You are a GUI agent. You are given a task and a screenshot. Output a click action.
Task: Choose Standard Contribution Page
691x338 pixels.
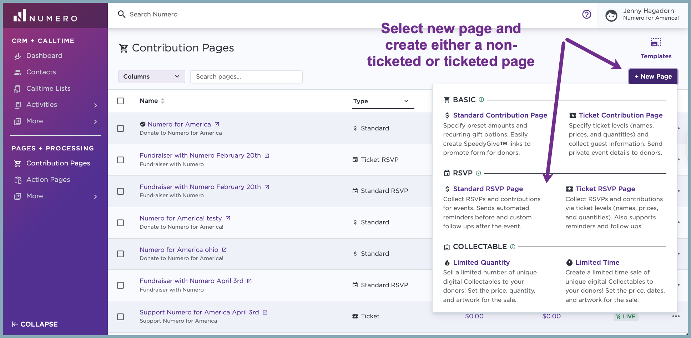tap(500, 115)
